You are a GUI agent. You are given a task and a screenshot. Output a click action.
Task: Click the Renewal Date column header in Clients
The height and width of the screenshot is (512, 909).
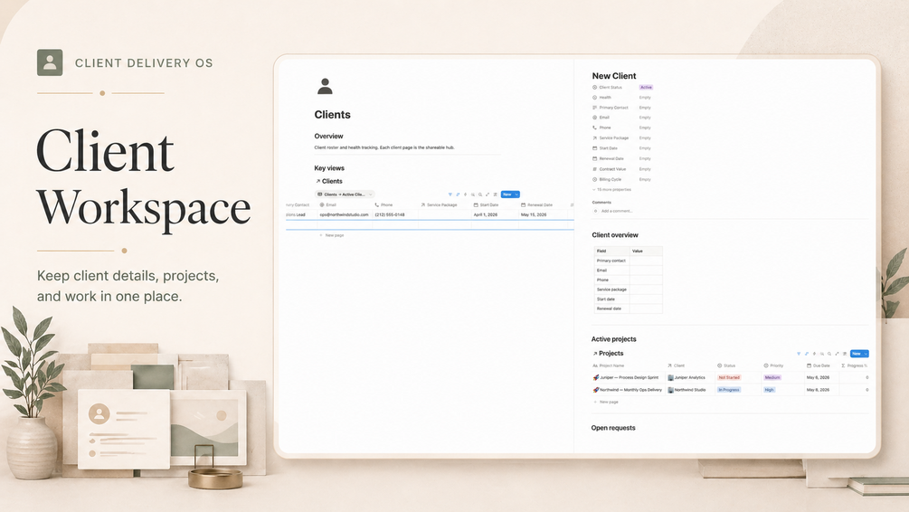[x=537, y=204]
